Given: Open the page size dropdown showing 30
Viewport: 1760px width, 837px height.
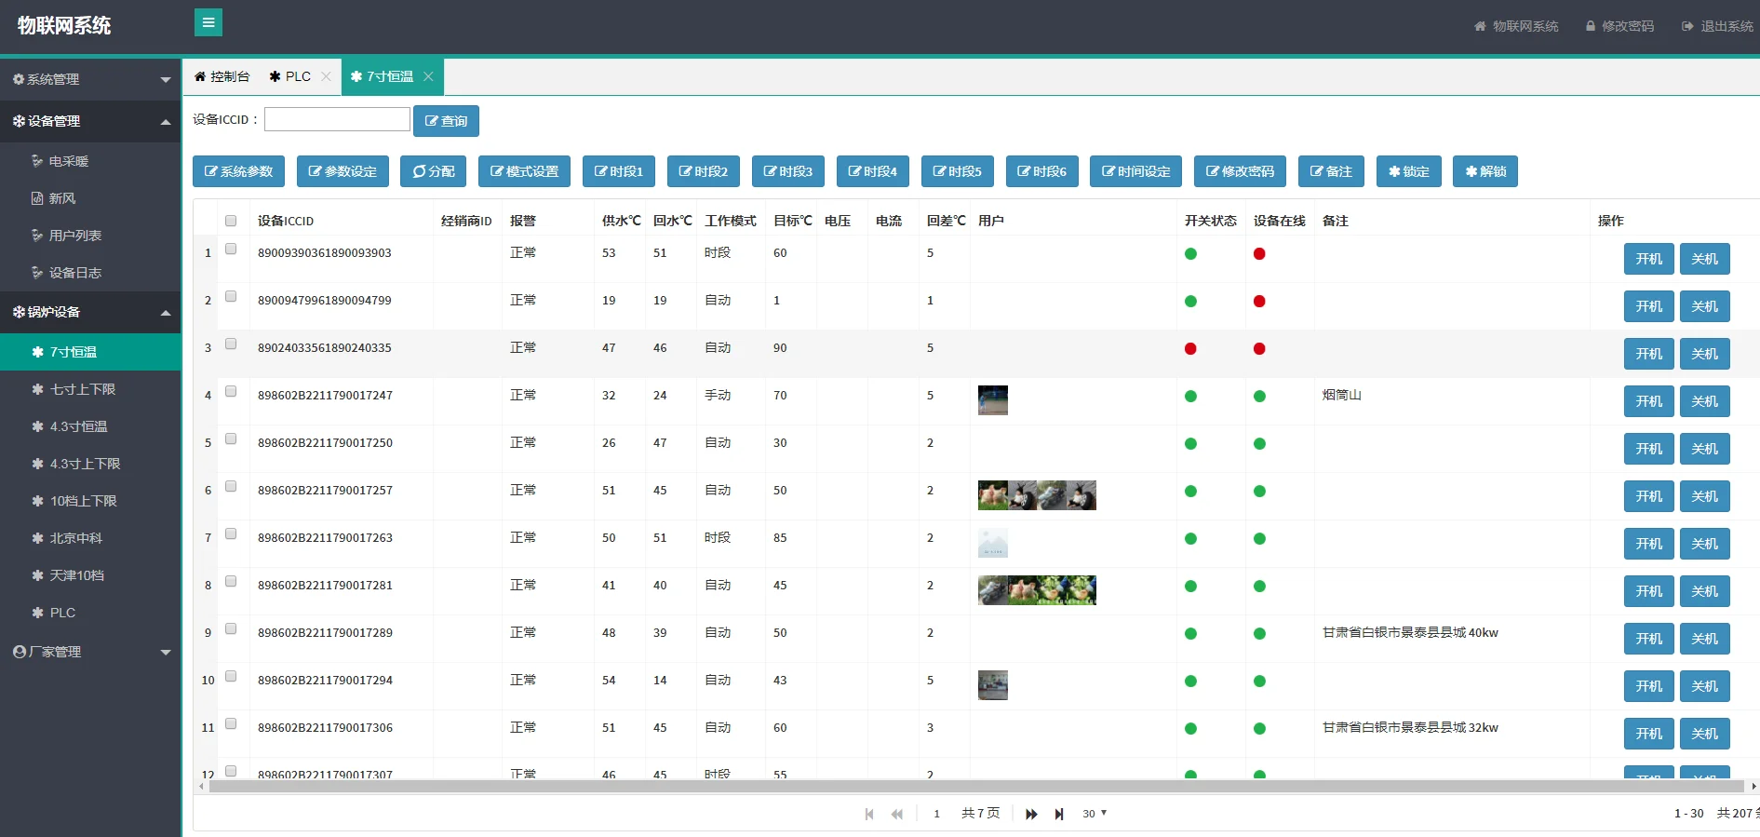Looking at the screenshot, I should click(1095, 814).
